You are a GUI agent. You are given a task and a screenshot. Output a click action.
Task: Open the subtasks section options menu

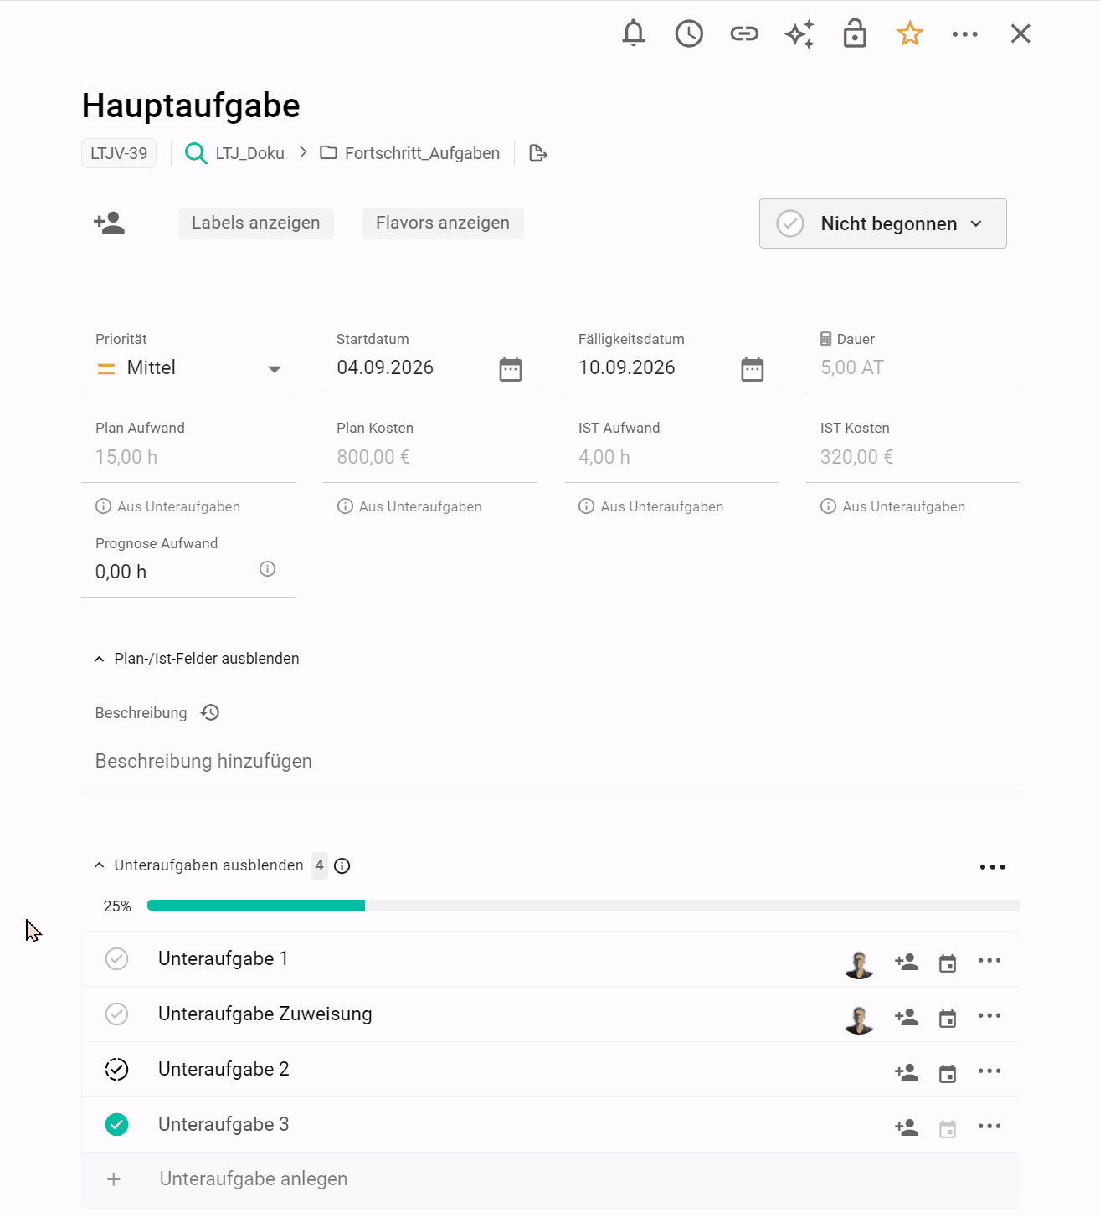tap(993, 867)
